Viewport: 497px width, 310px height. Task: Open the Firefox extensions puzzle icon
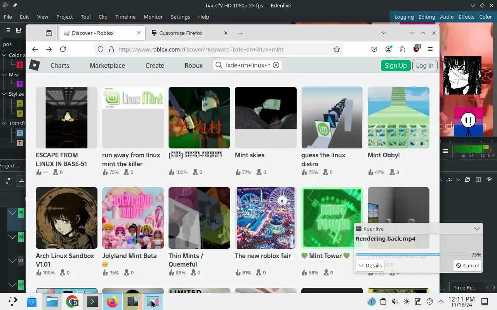coord(402,49)
